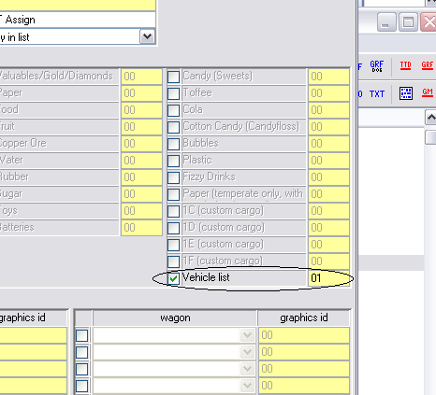Open the fourth wagon row dropdown
Viewport: 436px width, 395px height.
247,386
